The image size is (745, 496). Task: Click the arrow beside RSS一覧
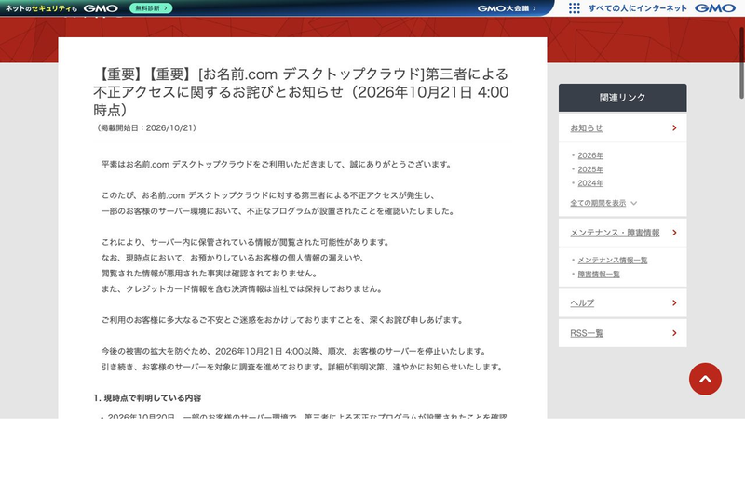[674, 333]
